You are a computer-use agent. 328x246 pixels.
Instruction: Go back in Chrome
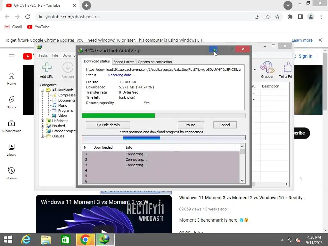(7, 17)
